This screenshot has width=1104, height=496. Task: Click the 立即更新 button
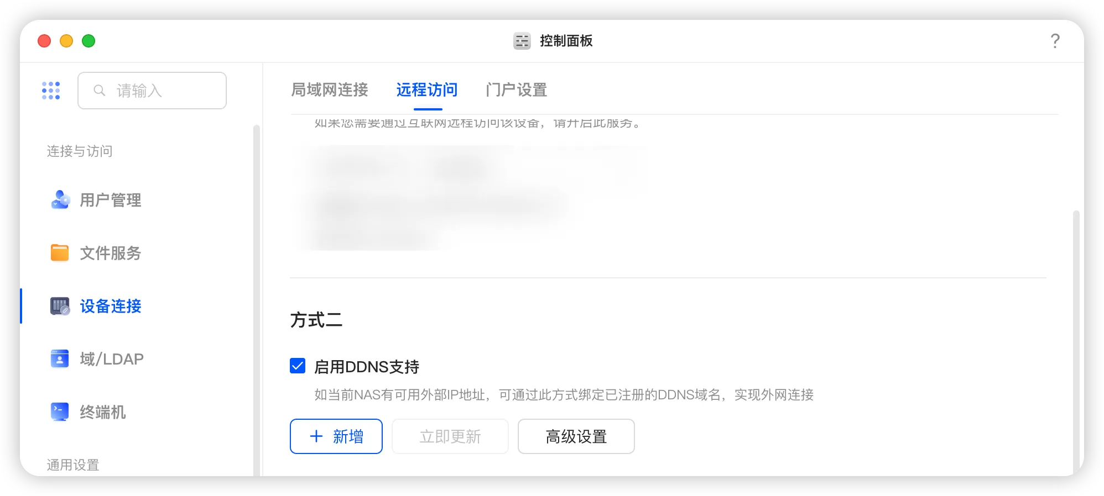click(450, 436)
